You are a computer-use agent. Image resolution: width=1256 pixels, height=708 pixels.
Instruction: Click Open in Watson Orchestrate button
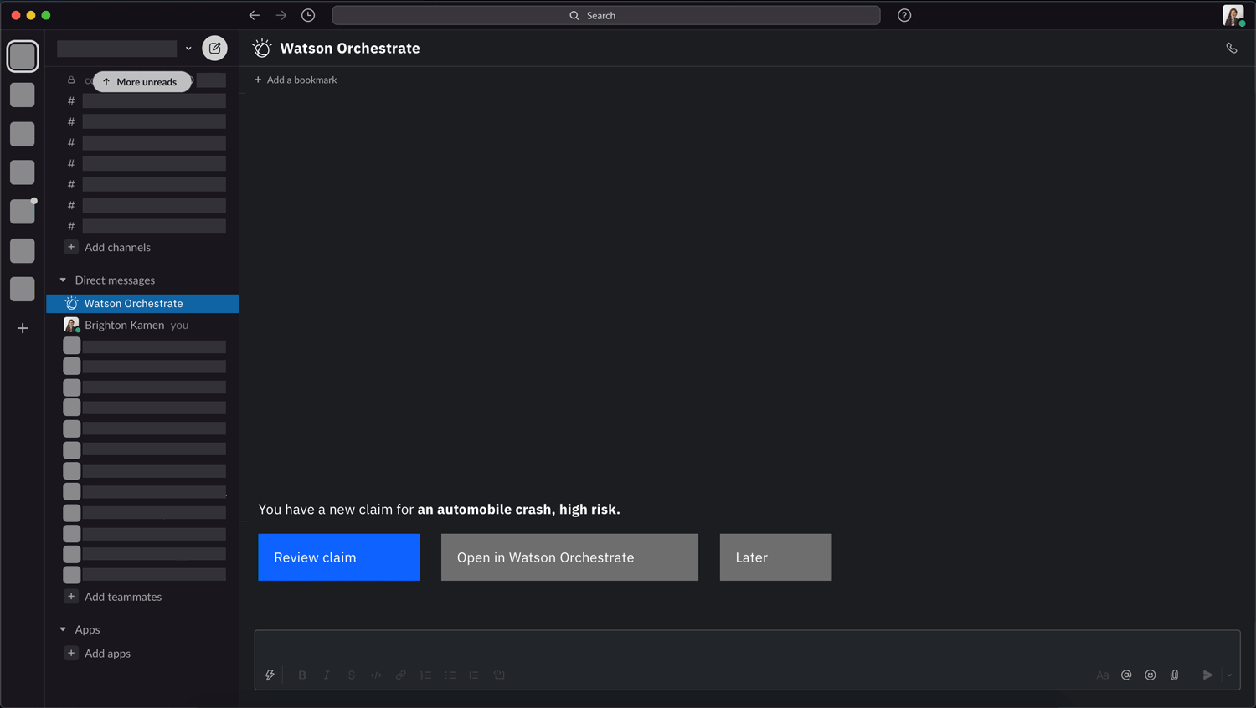point(569,557)
